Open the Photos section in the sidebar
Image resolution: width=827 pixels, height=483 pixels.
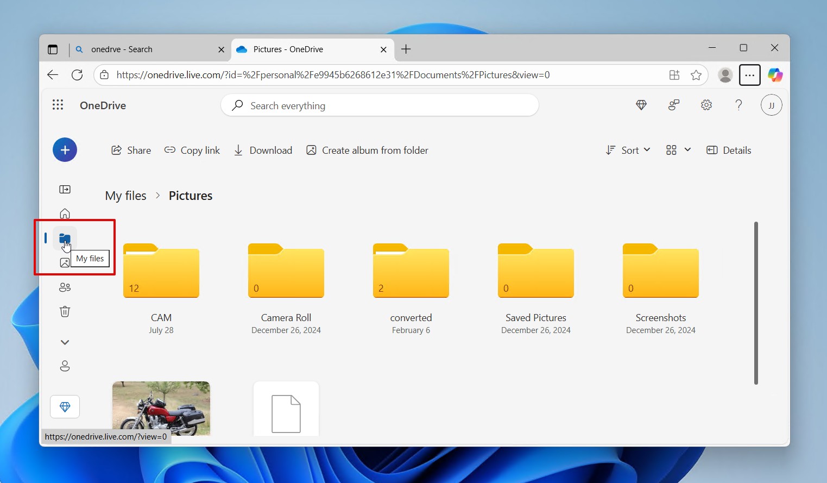(x=65, y=262)
